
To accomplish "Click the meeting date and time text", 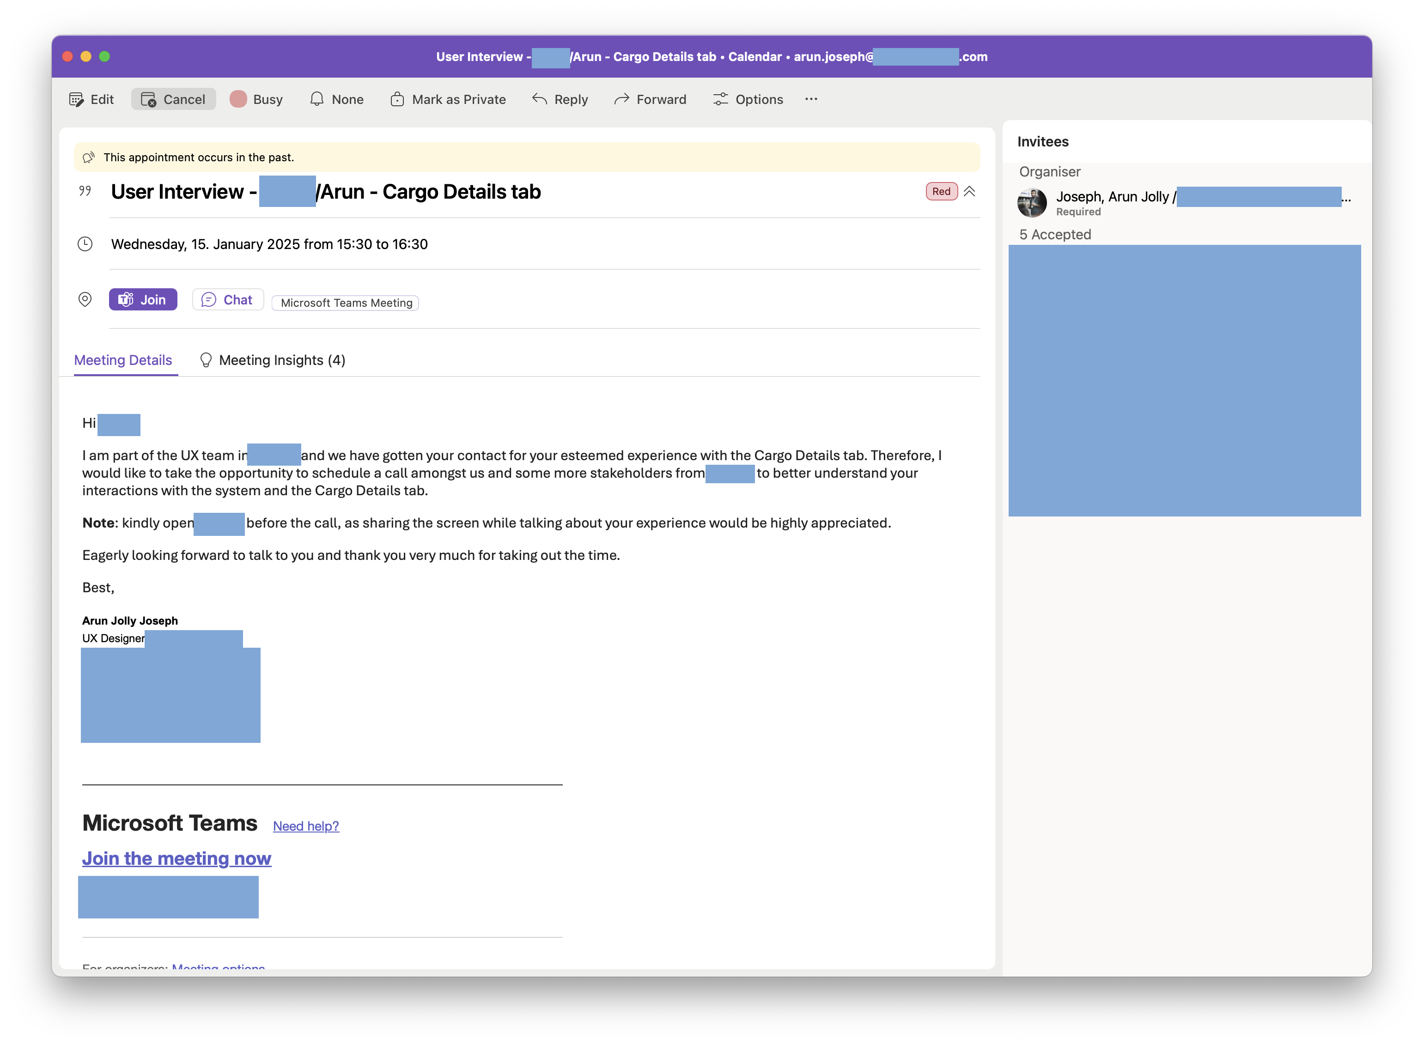I will coord(269,244).
